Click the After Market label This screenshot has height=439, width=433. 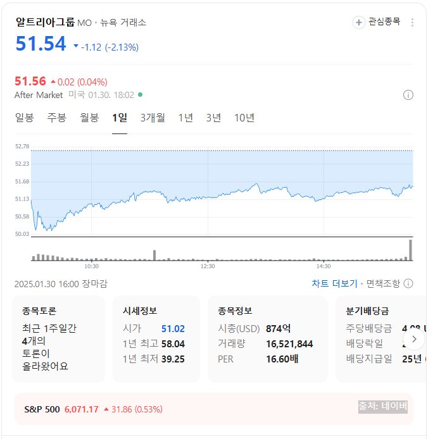39,95
